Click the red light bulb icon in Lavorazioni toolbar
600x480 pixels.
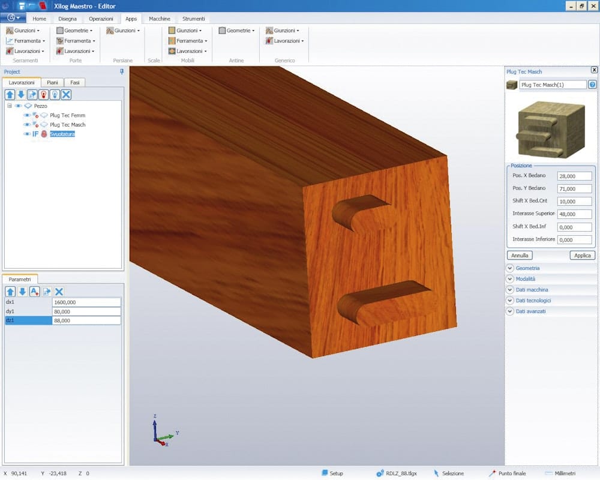tap(44, 95)
